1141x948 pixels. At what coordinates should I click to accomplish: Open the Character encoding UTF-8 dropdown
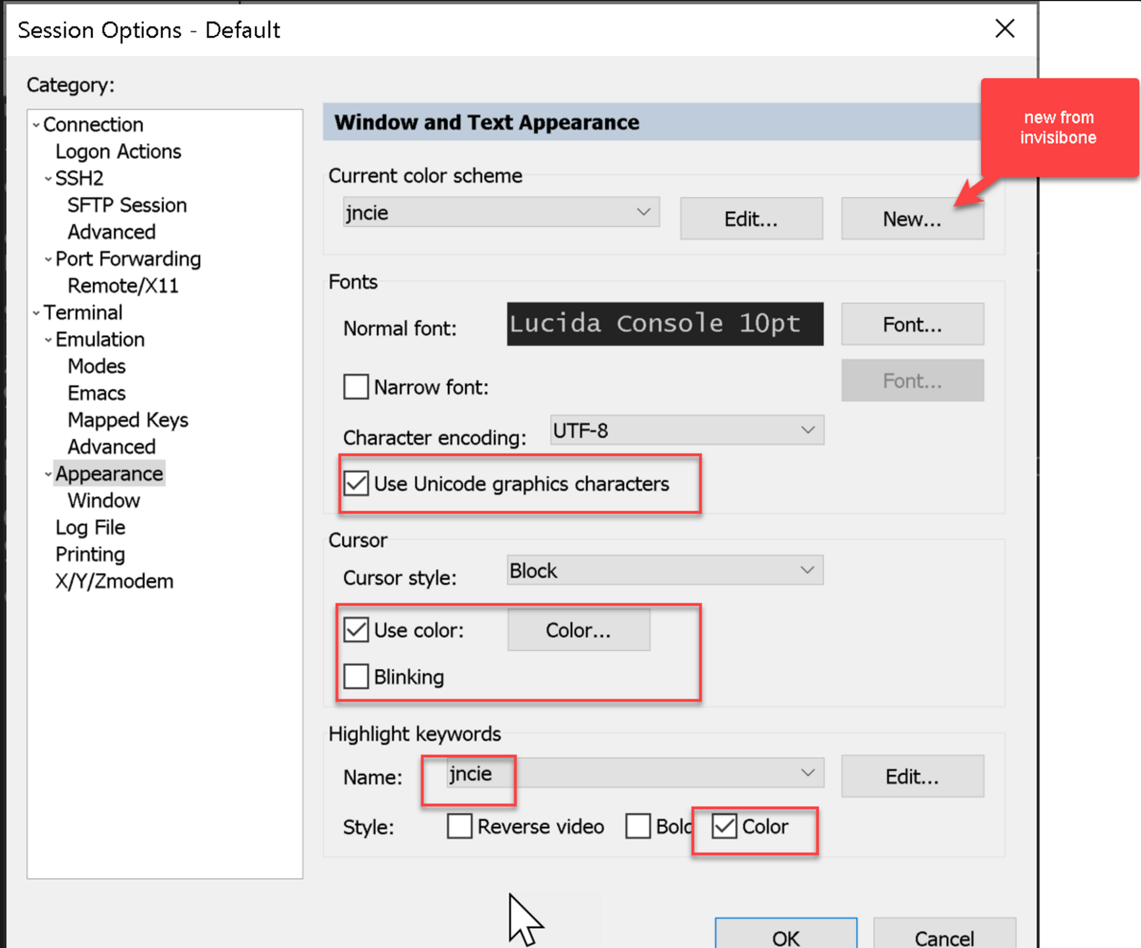[686, 430]
